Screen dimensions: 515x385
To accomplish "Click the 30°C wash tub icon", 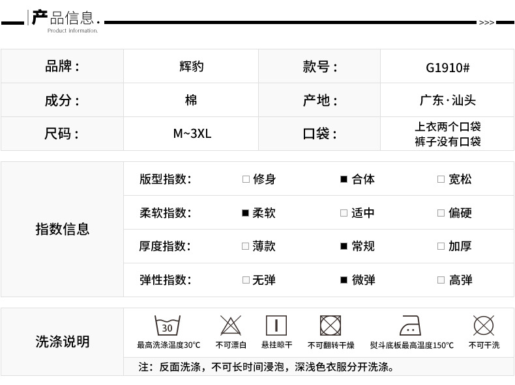I will coord(168,326).
